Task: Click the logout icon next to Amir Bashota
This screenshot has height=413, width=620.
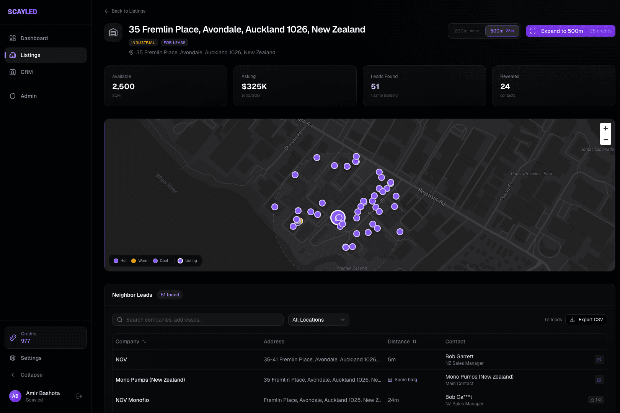Action: [x=79, y=396]
